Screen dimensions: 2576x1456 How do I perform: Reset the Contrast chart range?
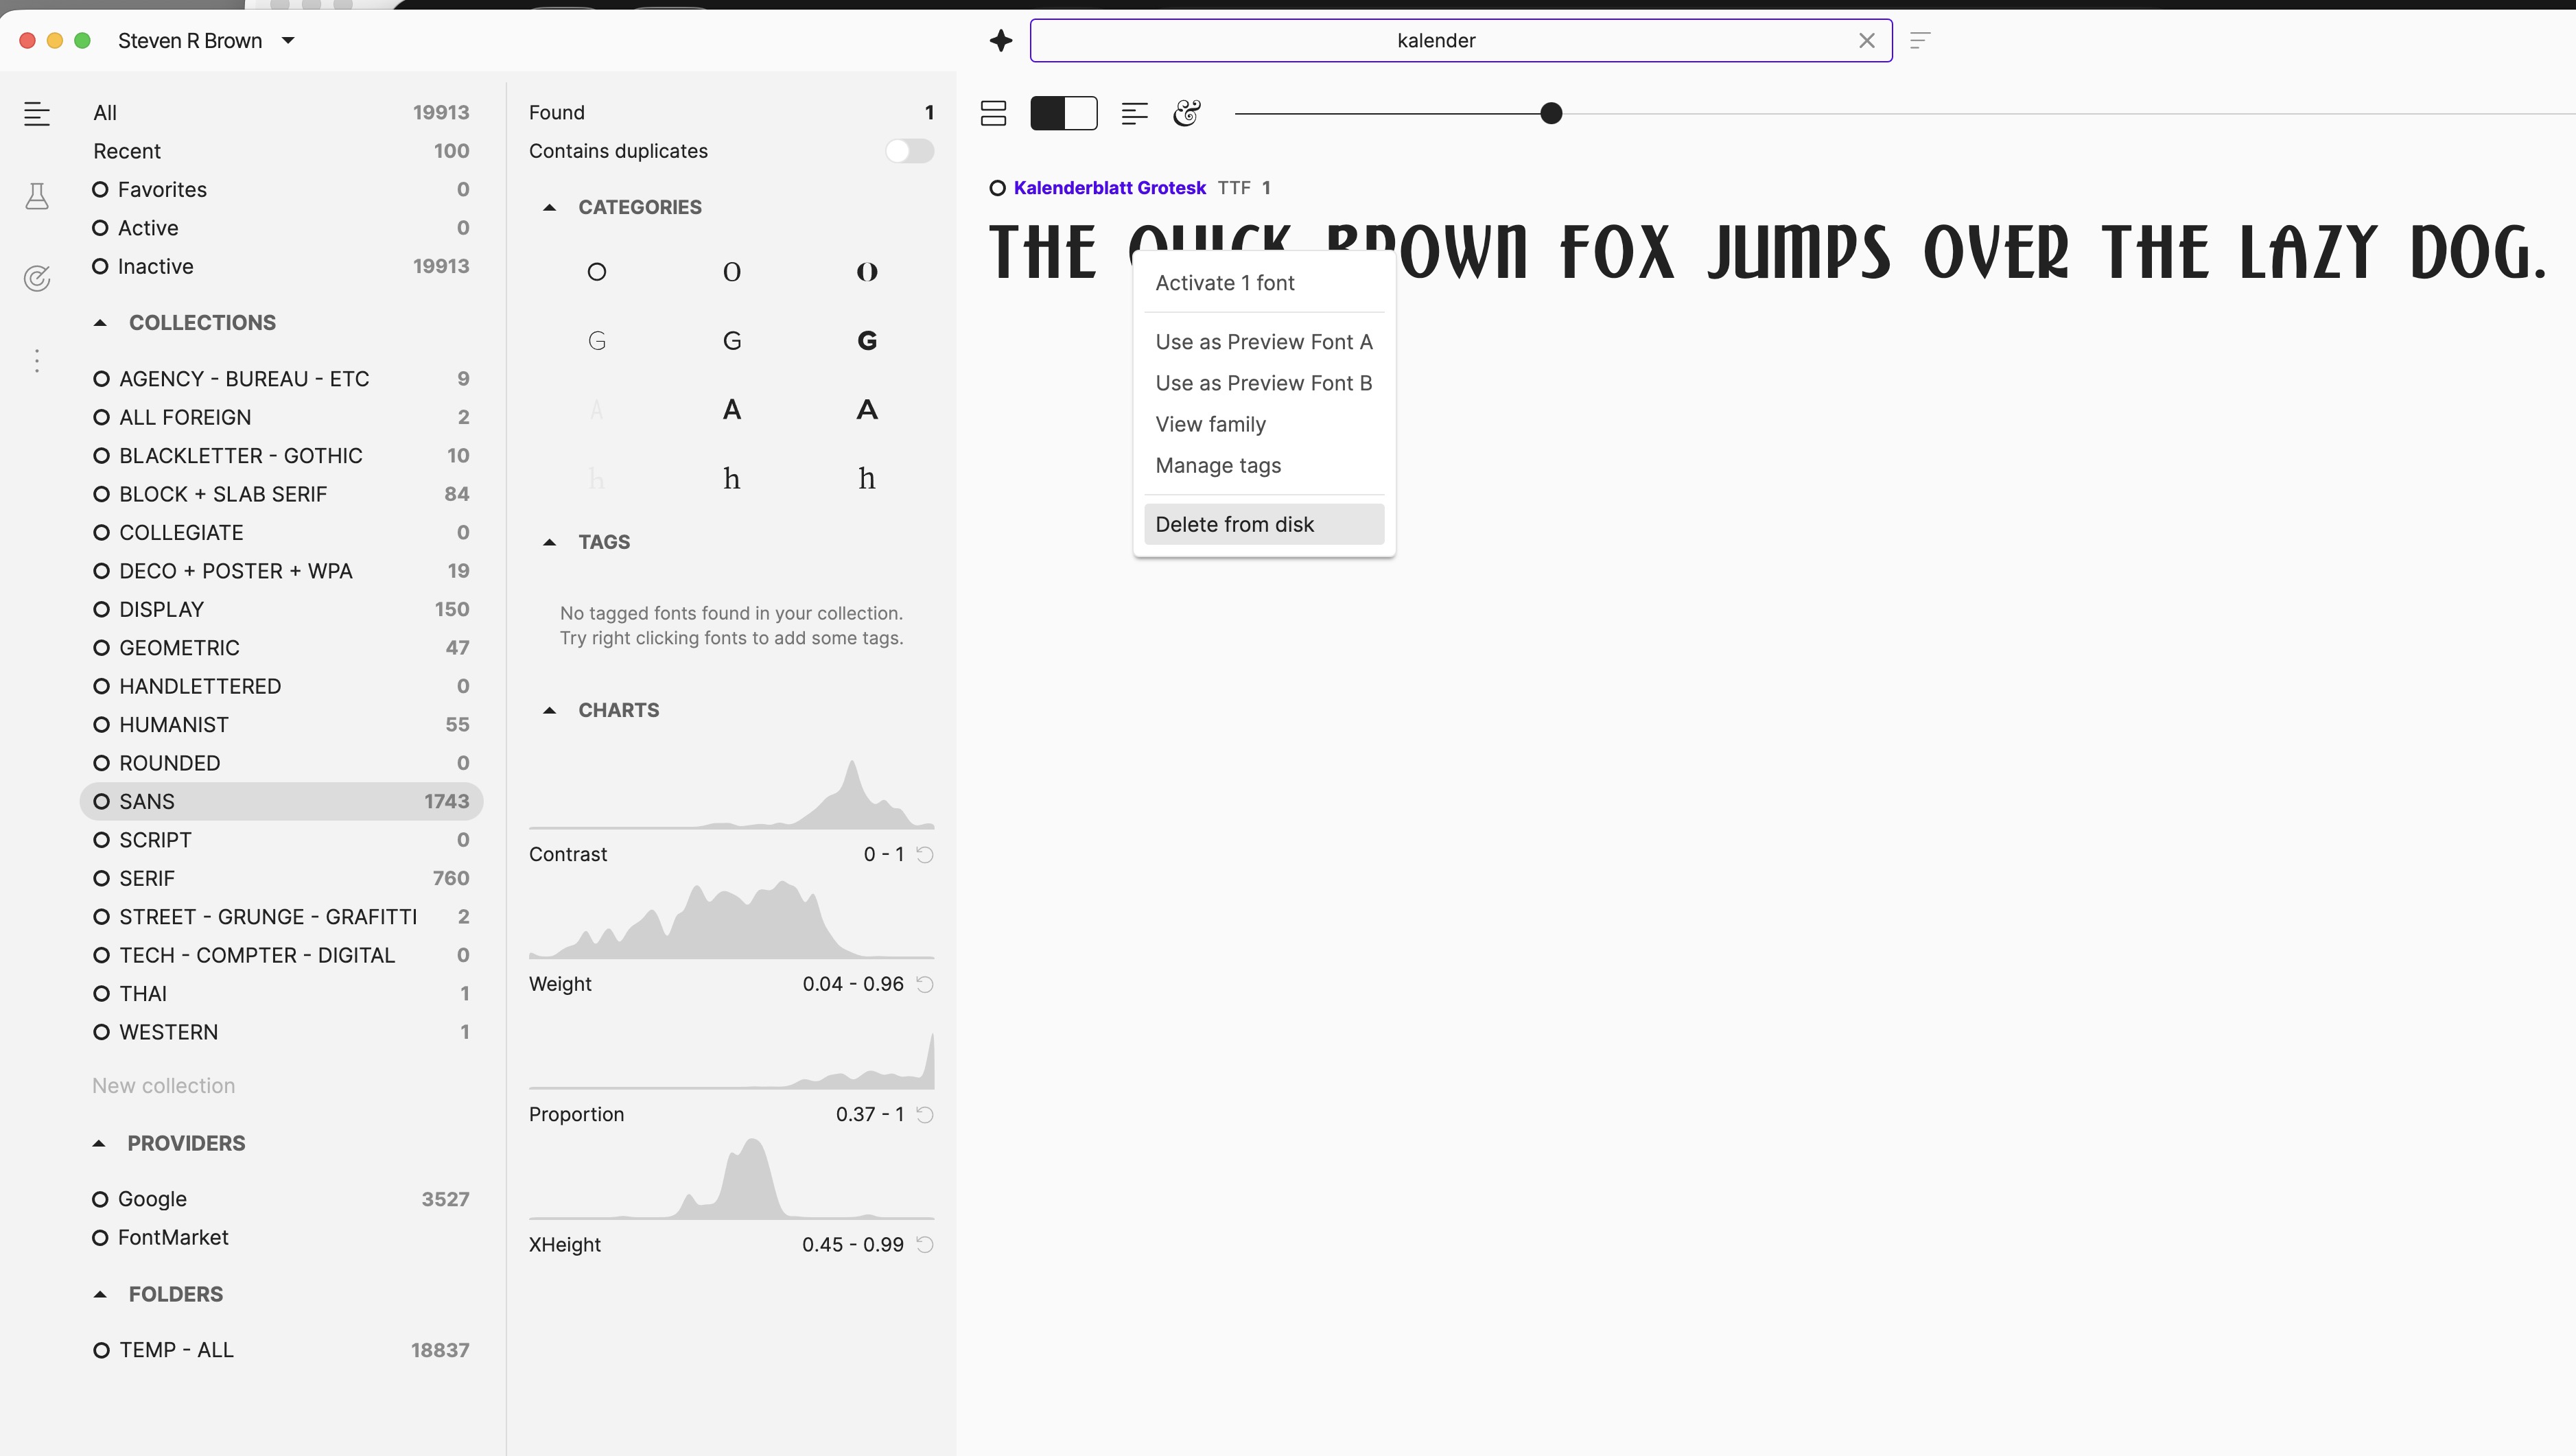click(x=925, y=854)
